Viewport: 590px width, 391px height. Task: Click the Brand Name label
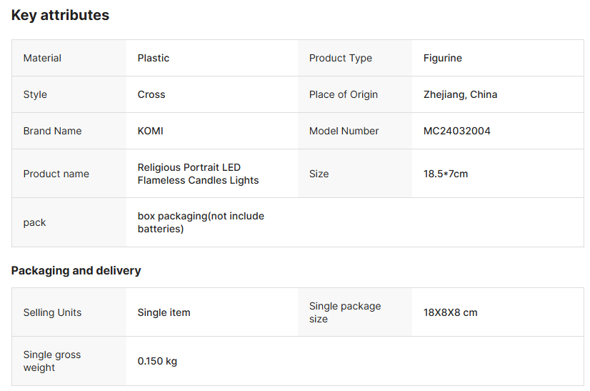[52, 131]
